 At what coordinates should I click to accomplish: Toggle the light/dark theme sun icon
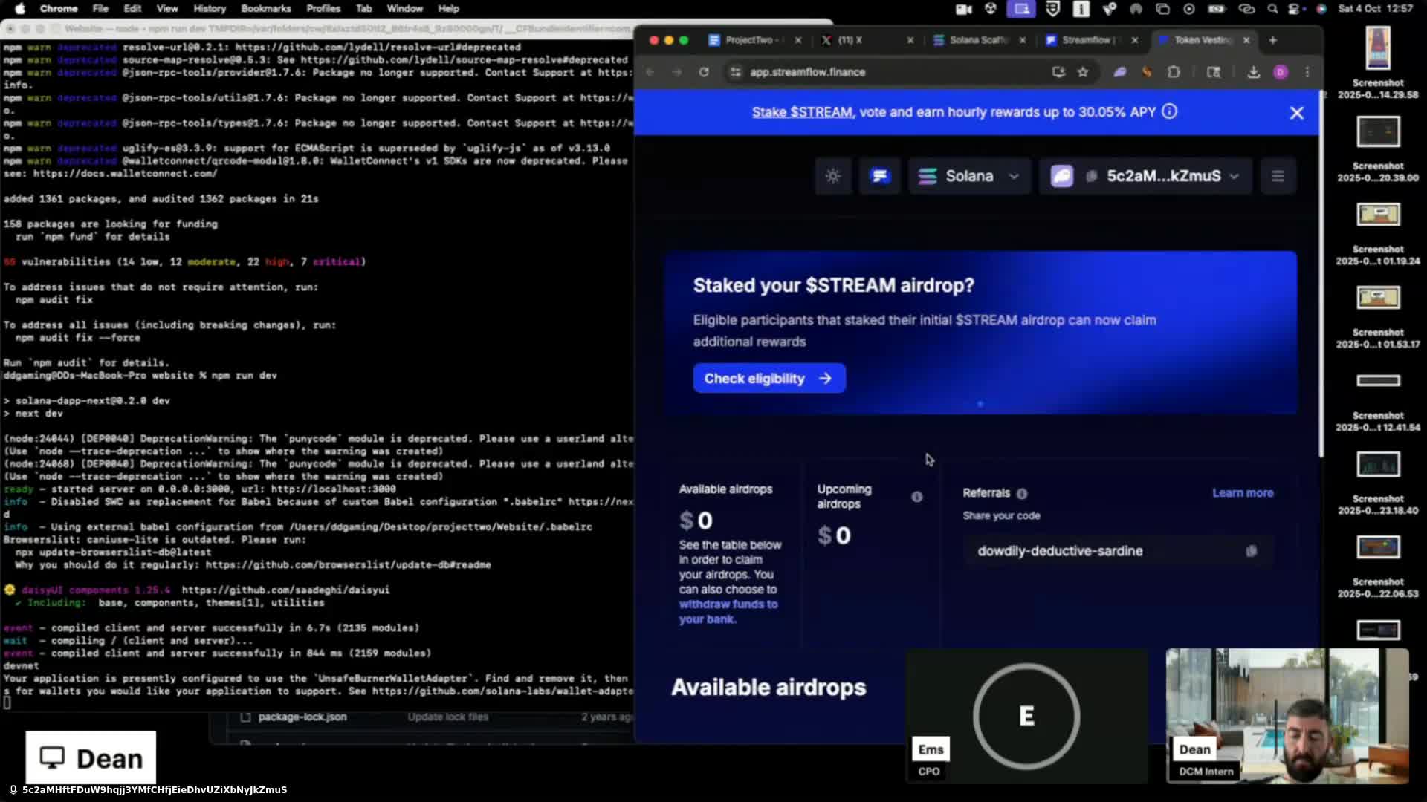(x=832, y=176)
